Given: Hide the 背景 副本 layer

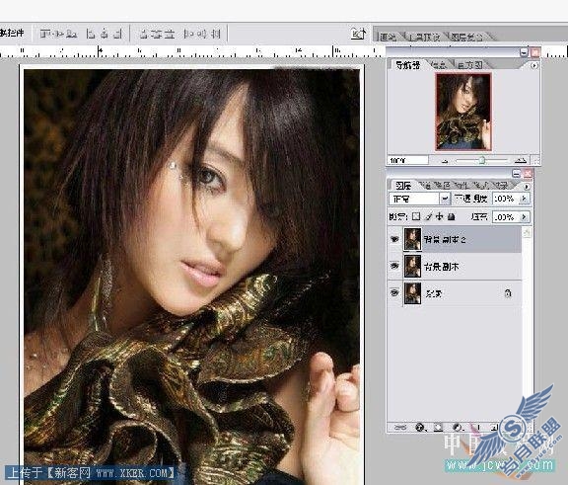Looking at the screenshot, I should coord(394,266).
